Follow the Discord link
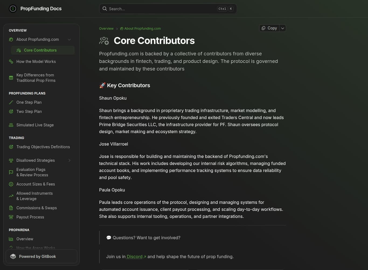 pyautogui.click(x=135, y=257)
